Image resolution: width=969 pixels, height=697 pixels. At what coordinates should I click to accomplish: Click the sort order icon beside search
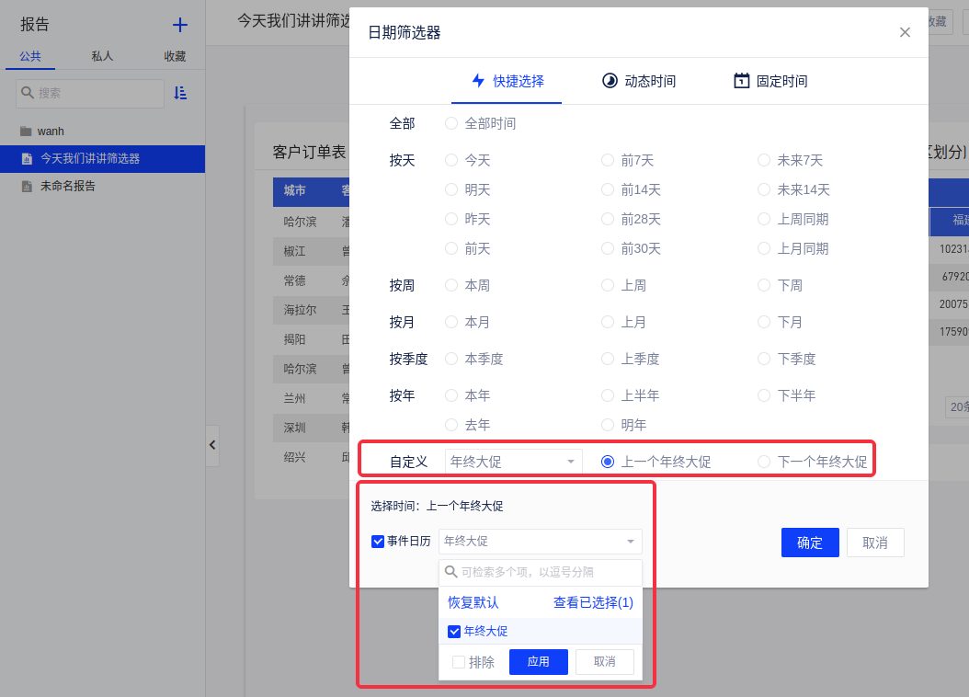click(180, 93)
